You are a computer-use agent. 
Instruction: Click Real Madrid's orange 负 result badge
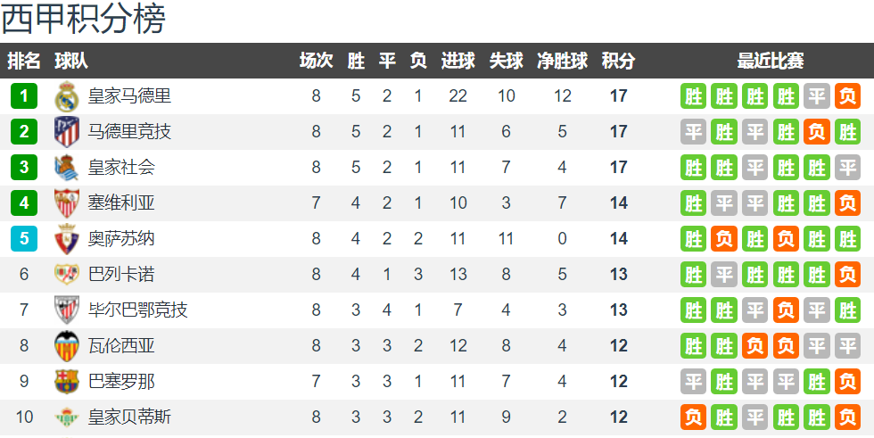847,96
